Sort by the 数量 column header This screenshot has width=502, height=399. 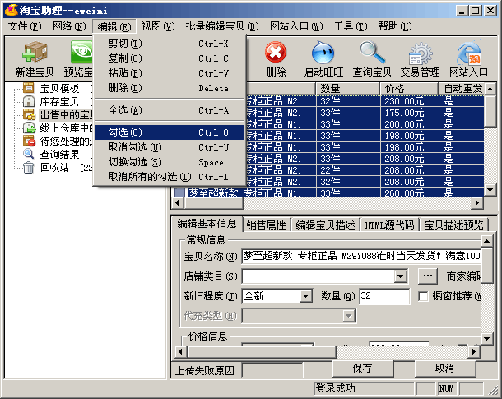pos(348,88)
